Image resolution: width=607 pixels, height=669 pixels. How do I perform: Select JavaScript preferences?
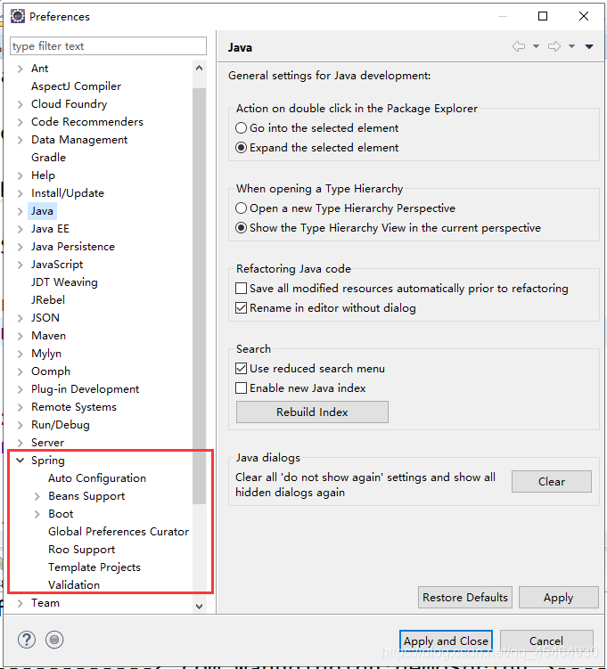(x=57, y=265)
